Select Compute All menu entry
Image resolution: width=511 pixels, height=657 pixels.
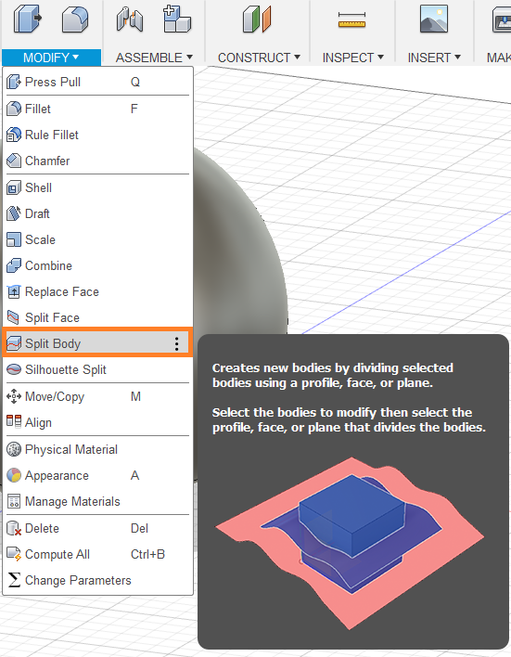(97, 554)
